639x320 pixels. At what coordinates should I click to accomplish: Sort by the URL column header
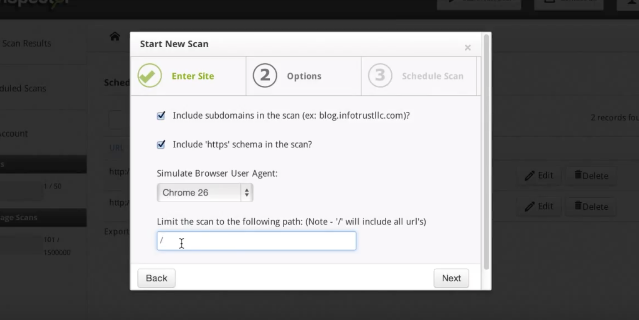[x=116, y=148]
